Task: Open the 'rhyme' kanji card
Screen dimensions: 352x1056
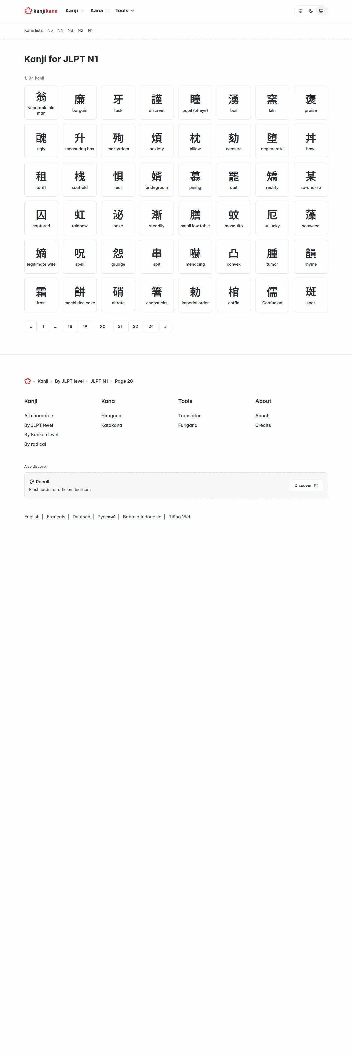Action: (311, 257)
